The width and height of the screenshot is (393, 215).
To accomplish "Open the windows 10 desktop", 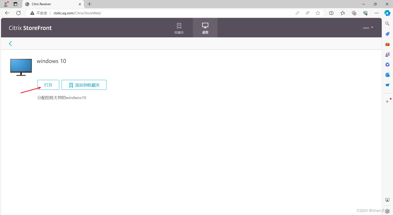I will click(48, 85).
